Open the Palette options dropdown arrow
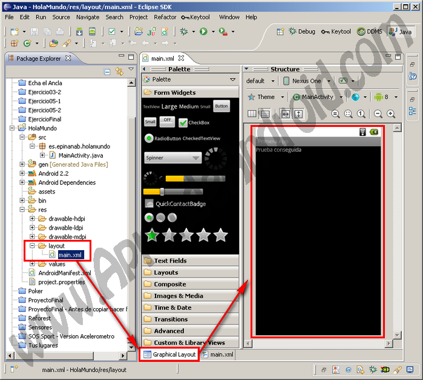This screenshot has height=380, width=423. [233, 80]
